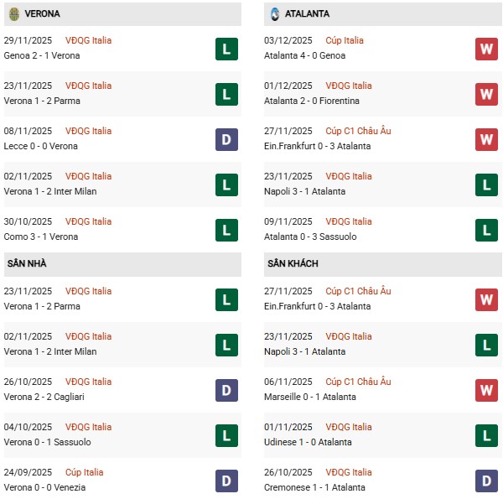
Task: Select the SÂN NHÀ section header
Action: 29,263
